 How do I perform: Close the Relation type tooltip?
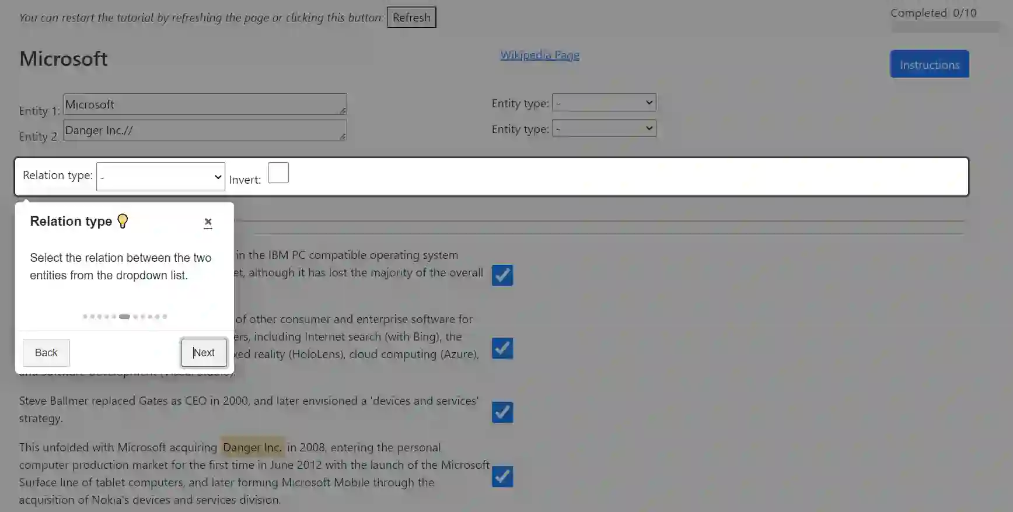coord(208,222)
